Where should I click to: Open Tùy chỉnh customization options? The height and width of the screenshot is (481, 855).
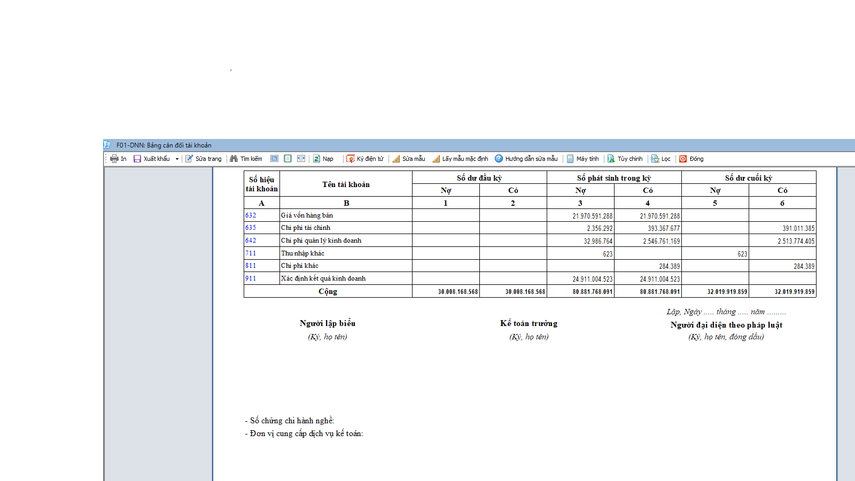click(625, 159)
